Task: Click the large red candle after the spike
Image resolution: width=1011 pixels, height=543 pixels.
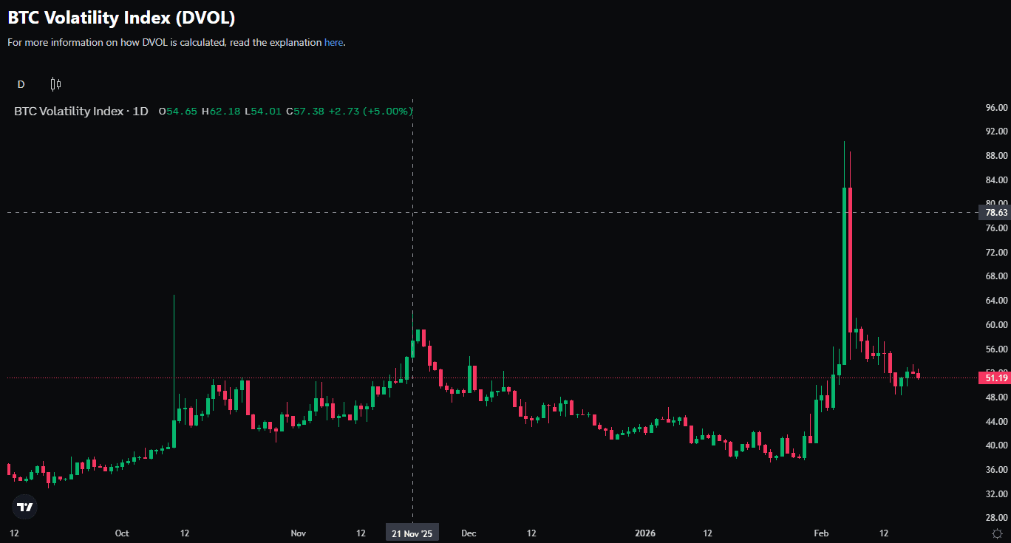Action: click(851, 273)
